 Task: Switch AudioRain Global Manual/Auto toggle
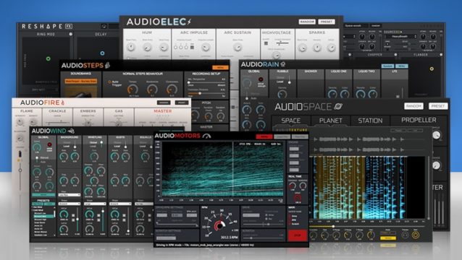click(247, 96)
